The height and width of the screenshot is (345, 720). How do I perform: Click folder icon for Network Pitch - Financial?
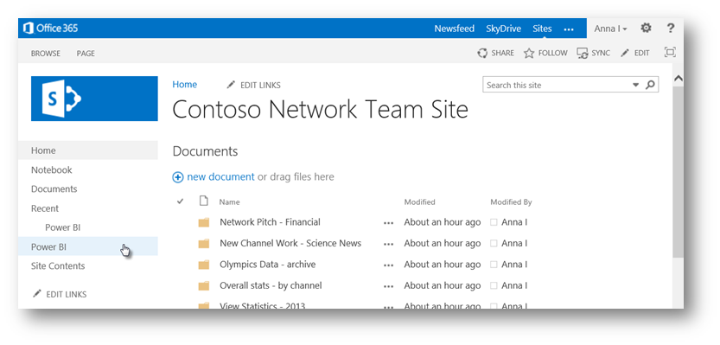pyautogui.click(x=204, y=222)
